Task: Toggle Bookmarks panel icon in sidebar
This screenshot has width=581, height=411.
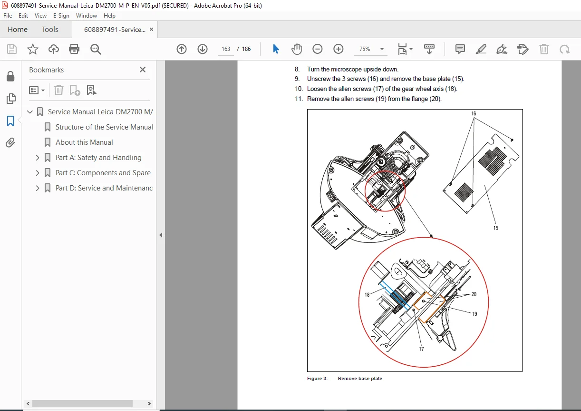Action: point(10,121)
